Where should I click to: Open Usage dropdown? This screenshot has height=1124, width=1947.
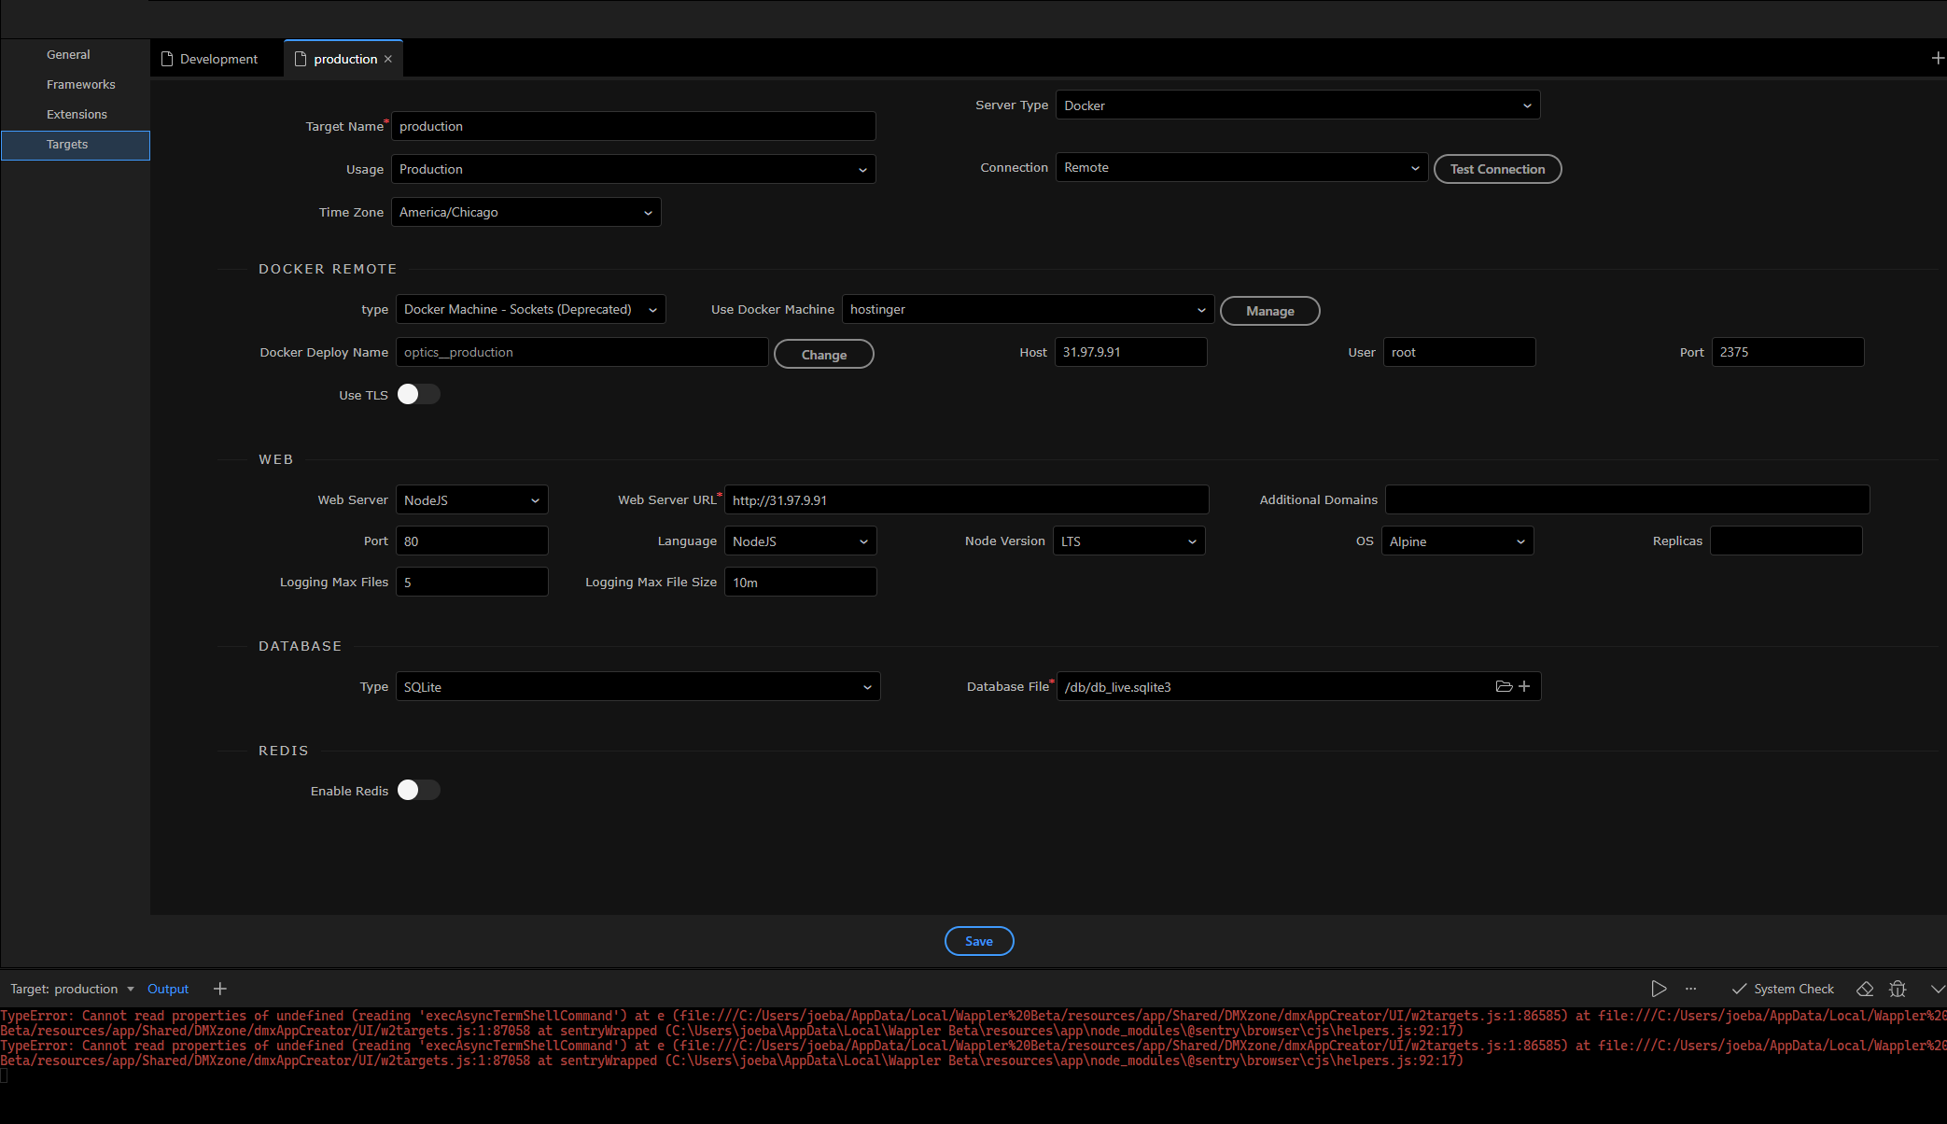click(633, 169)
